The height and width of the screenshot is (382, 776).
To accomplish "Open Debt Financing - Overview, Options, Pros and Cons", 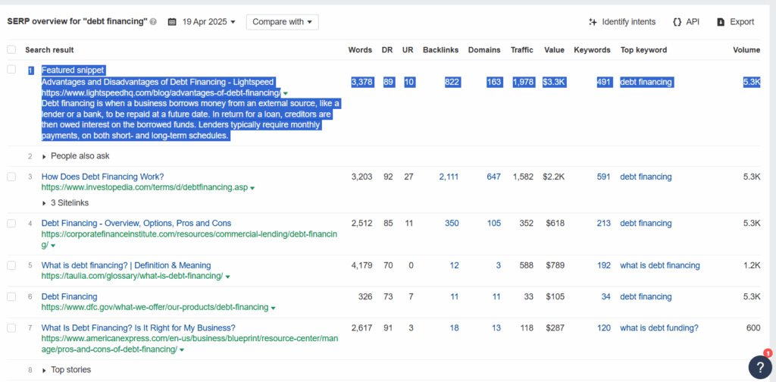I will coord(136,223).
